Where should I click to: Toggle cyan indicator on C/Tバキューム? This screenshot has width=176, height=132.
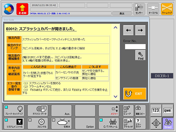[101, 120]
